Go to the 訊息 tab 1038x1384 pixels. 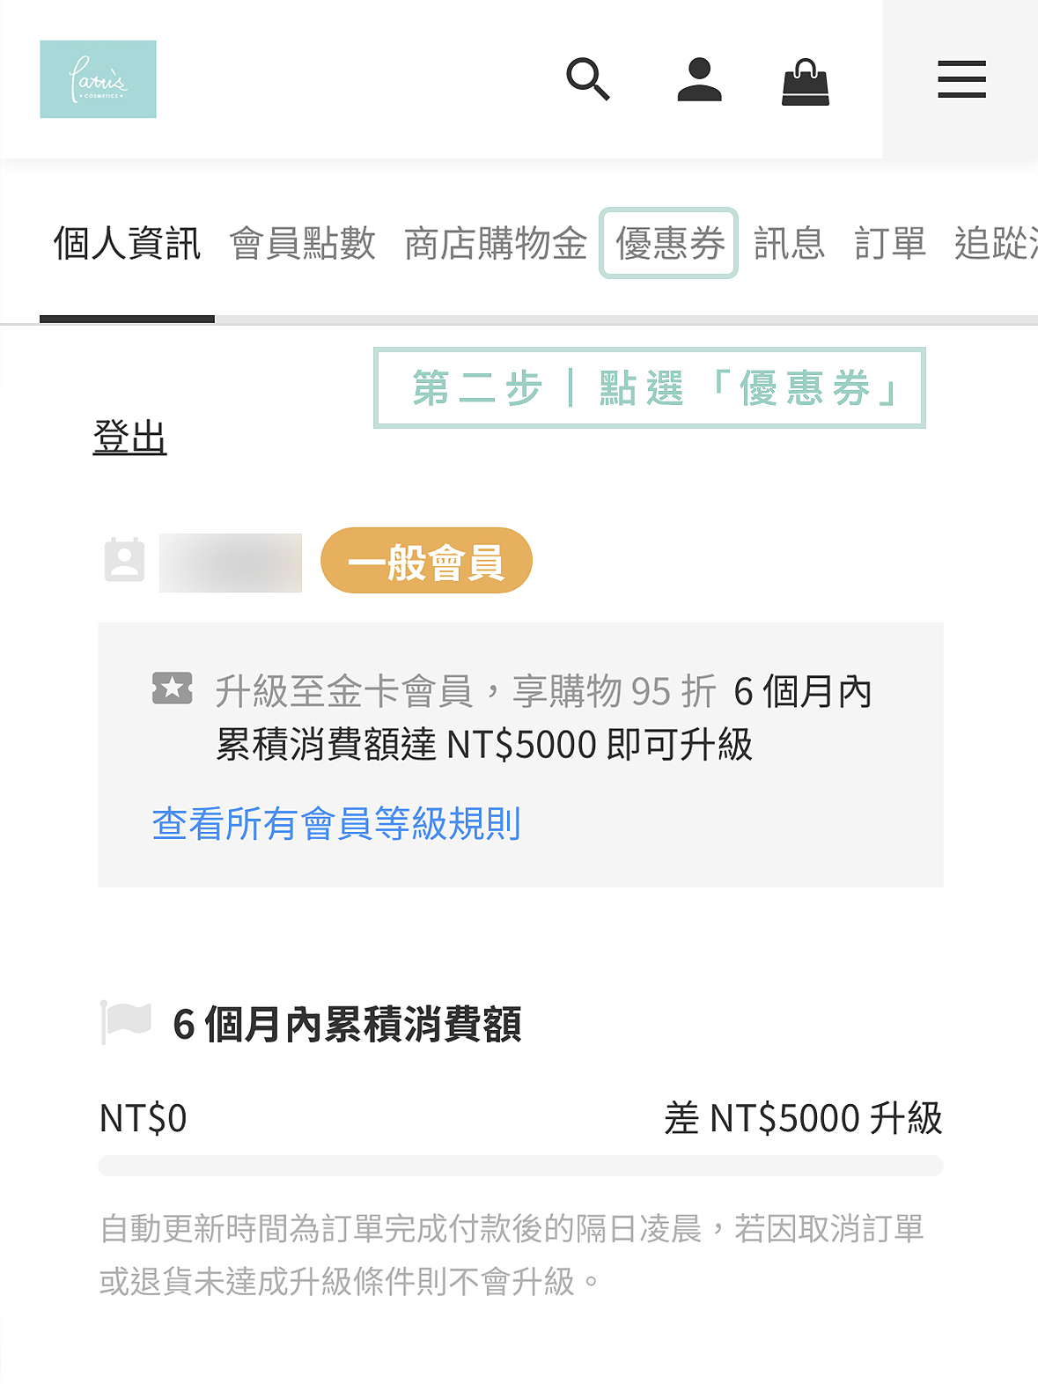(x=789, y=244)
